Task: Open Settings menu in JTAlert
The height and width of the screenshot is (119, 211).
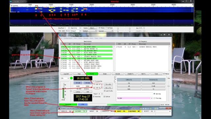Action: 103,108
